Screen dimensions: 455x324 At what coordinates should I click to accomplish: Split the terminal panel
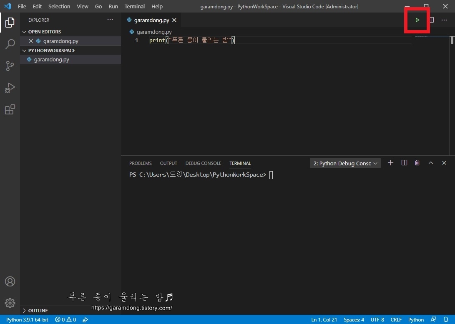tap(404, 163)
